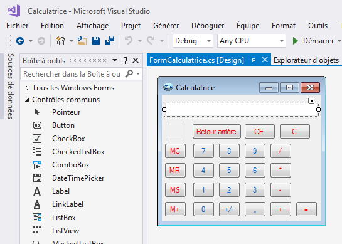
Task: Expand Tous les Windows Forms group
Action: (x=27, y=88)
